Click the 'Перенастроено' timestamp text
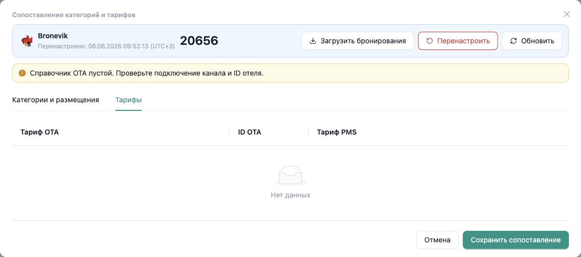The width and height of the screenshot is (581, 257). tap(106, 46)
